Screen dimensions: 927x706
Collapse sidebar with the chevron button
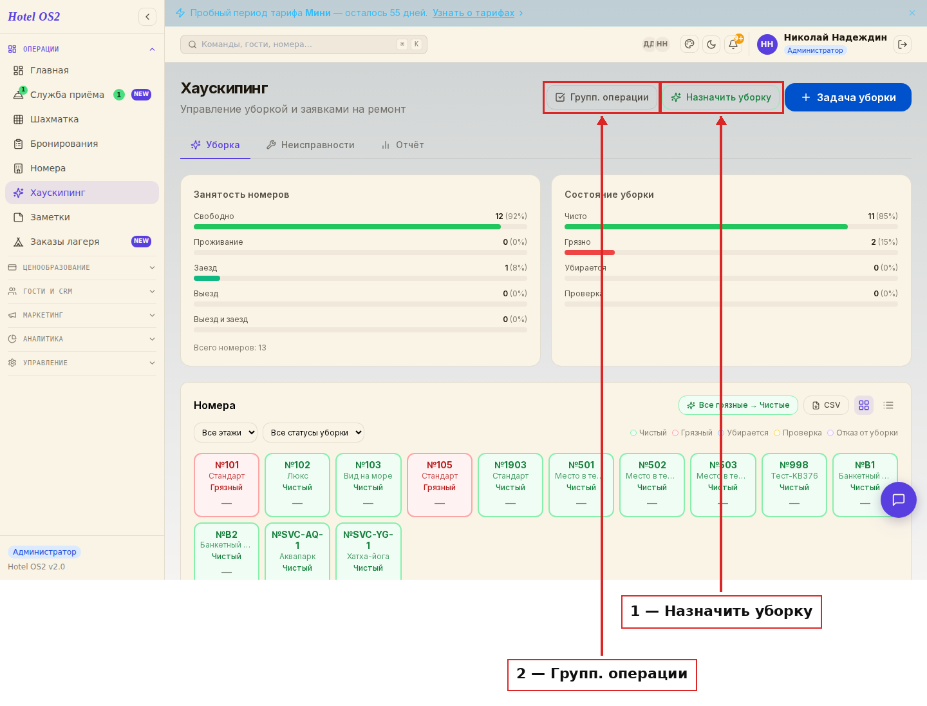point(147,17)
